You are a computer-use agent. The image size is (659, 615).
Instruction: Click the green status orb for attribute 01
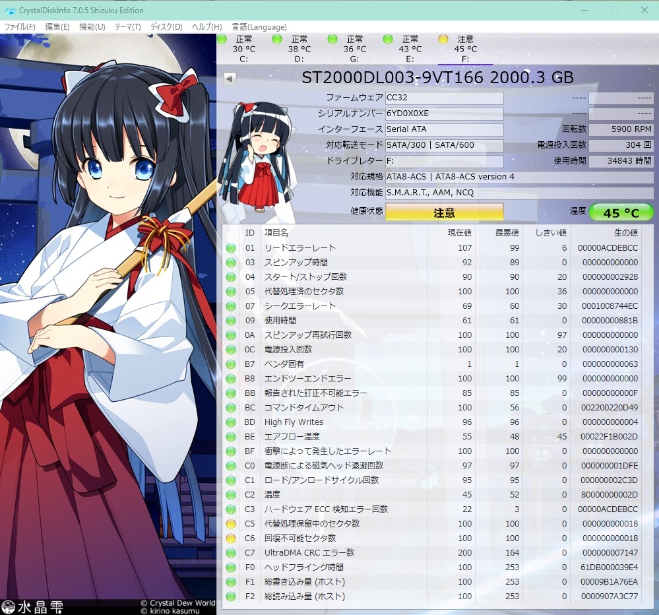coord(231,248)
